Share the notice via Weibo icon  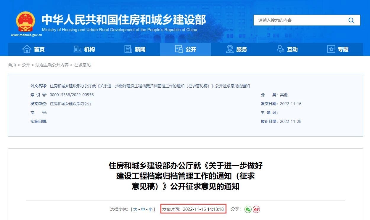coord(256,209)
